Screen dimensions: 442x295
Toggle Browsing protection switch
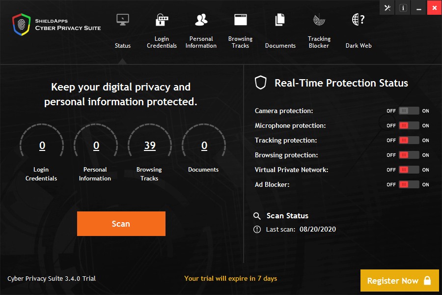409,155
